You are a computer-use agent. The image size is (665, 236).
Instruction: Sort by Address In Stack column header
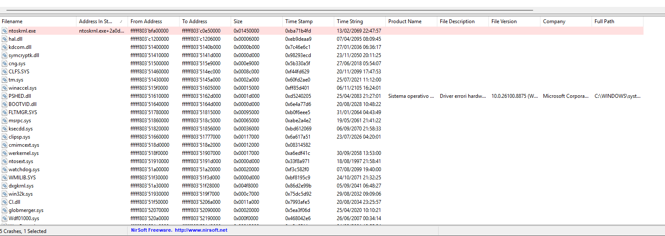pyautogui.click(x=102, y=21)
